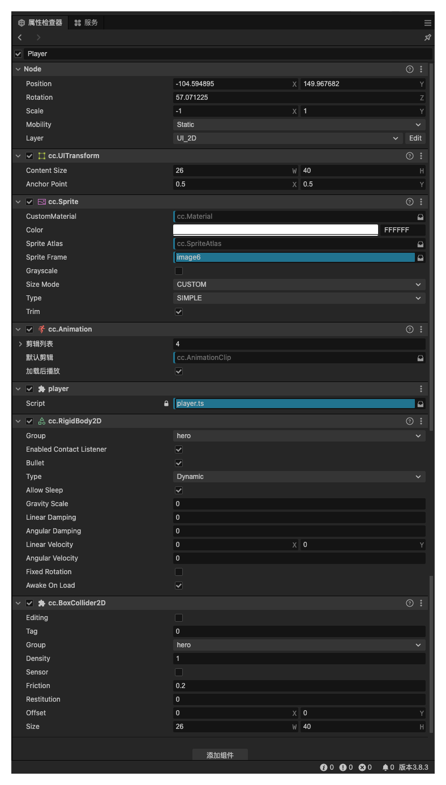Expand the 剪辑列表 clip list

tap(20, 344)
